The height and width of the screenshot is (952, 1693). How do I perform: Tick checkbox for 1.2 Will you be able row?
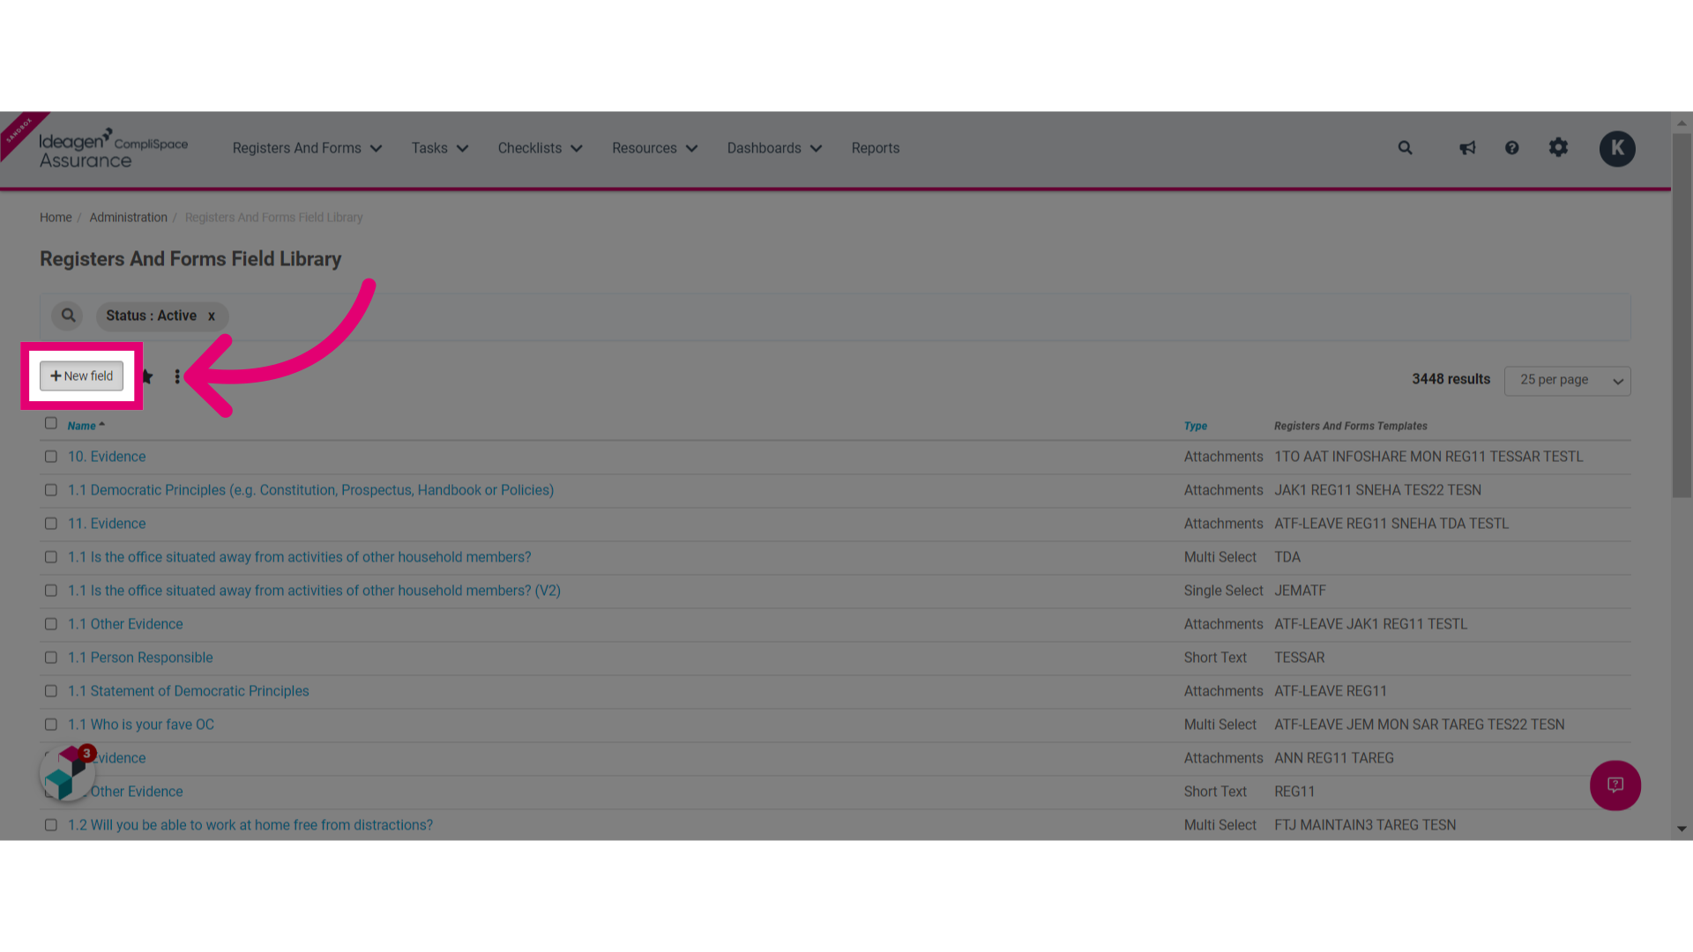51,825
